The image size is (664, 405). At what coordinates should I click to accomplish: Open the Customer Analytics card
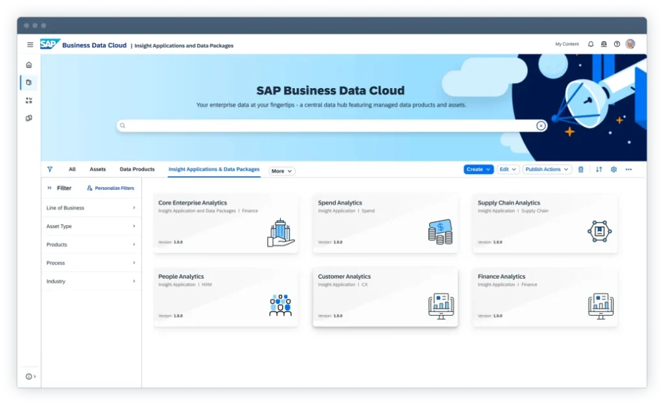pos(385,297)
